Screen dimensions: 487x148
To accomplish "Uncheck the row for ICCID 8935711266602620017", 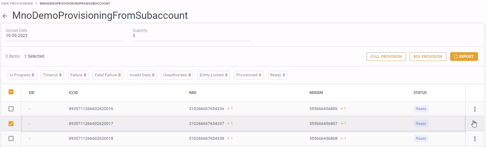I will coord(11,124).
